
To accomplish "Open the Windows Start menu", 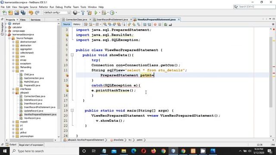I will [x=5, y=151].
